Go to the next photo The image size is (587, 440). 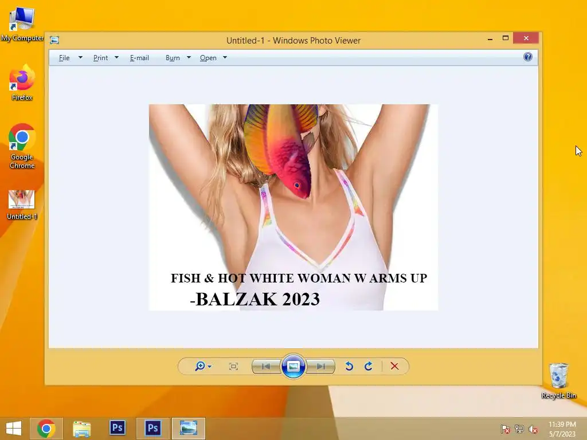coord(320,366)
